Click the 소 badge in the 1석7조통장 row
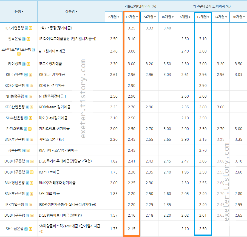247x237 pixels. pyautogui.click(x=31, y=28)
